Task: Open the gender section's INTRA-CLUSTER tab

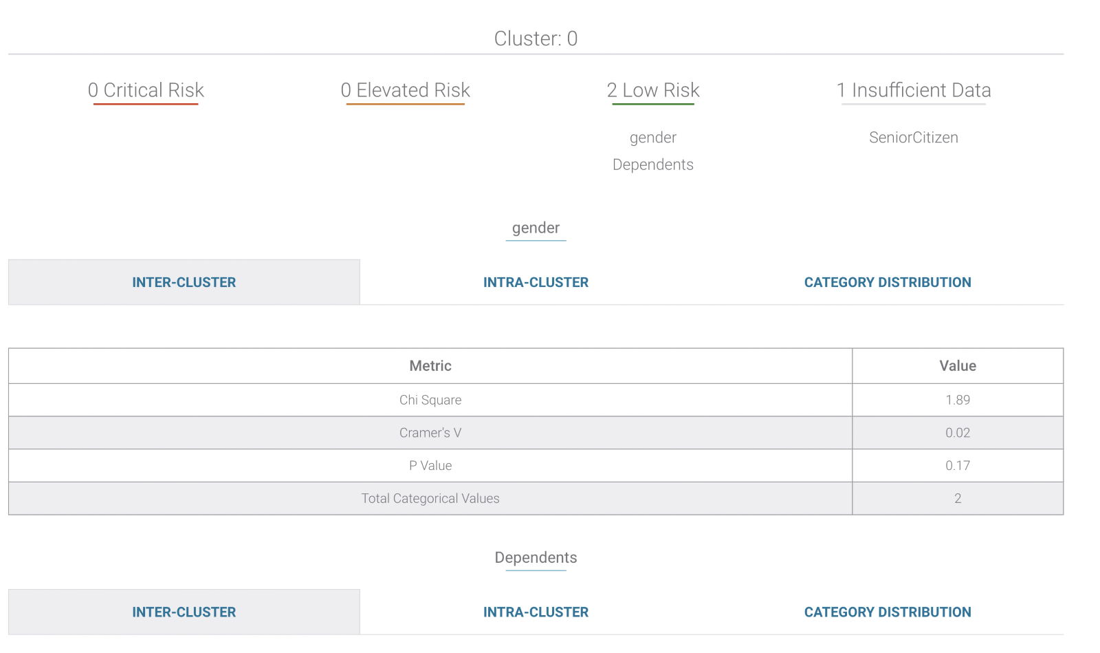Action: (536, 282)
